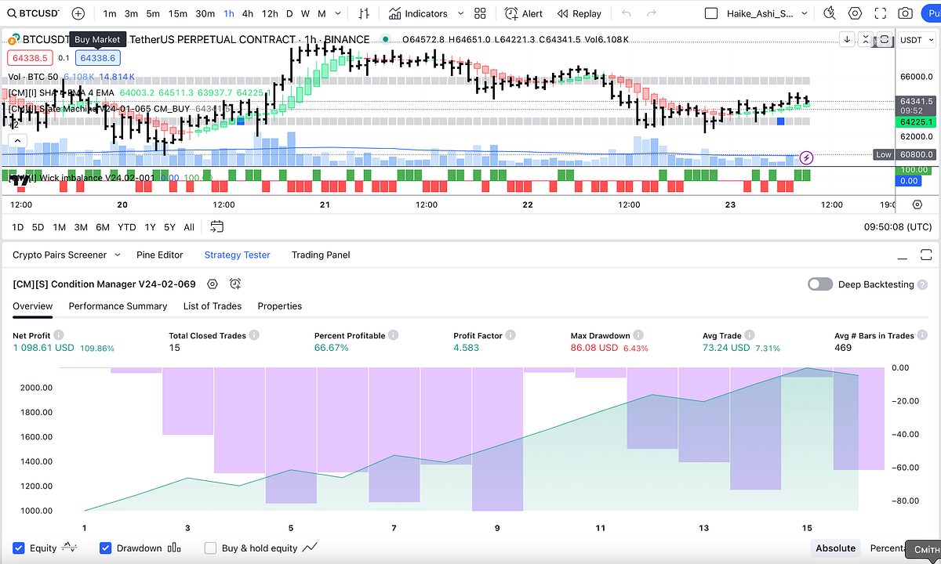Open the USDT currency dropdown
Viewport: 941px width, 564px height.
[915, 39]
